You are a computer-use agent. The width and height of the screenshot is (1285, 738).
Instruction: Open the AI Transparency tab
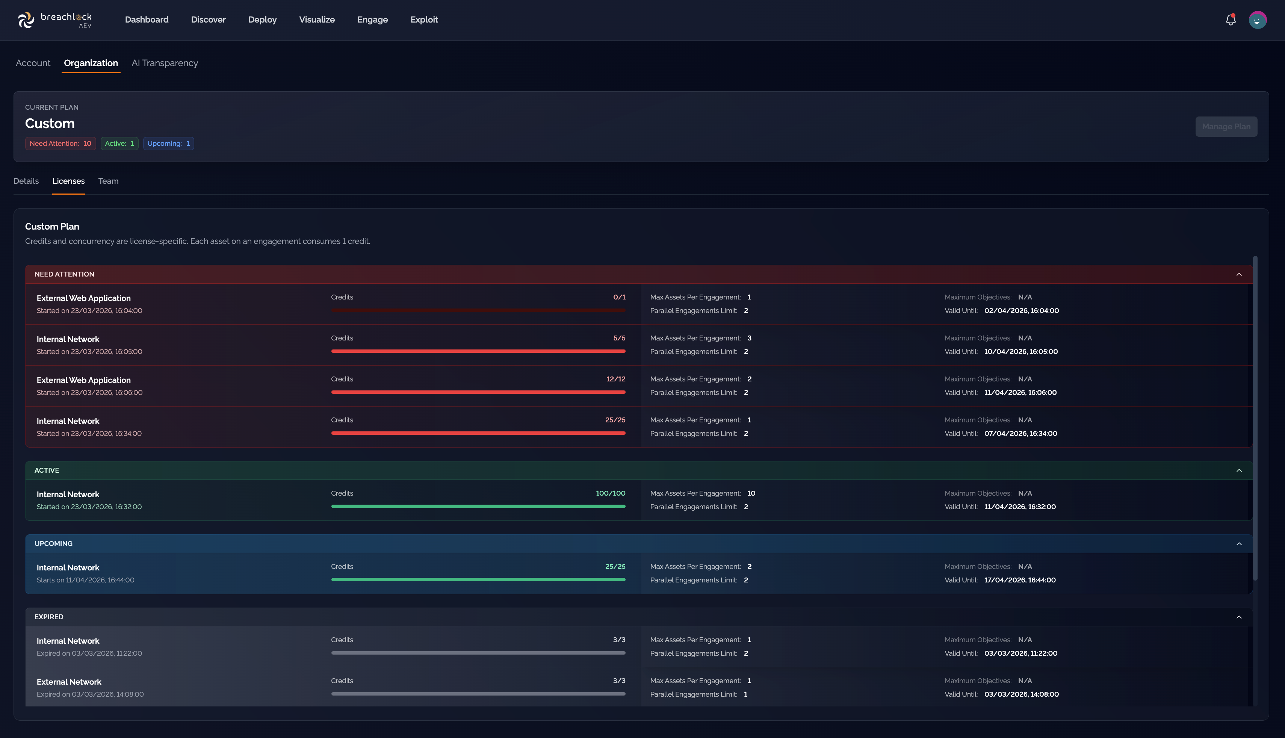coord(165,63)
